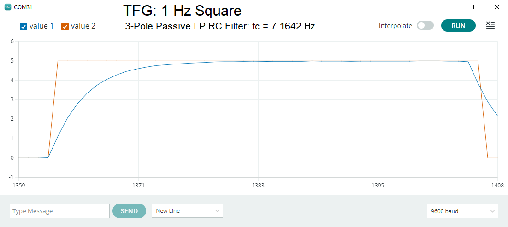Clear the plot with the clear-lines icon
This screenshot has height=227, width=508.
point(490,26)
